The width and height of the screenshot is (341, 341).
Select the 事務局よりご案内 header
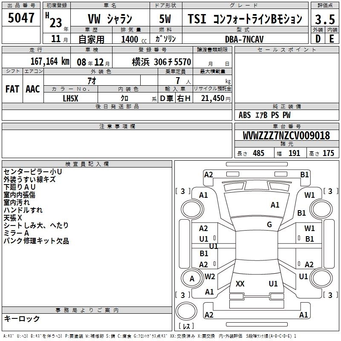click(x=87, y=310)
